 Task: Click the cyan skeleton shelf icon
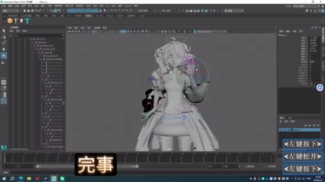pos(27,21)
